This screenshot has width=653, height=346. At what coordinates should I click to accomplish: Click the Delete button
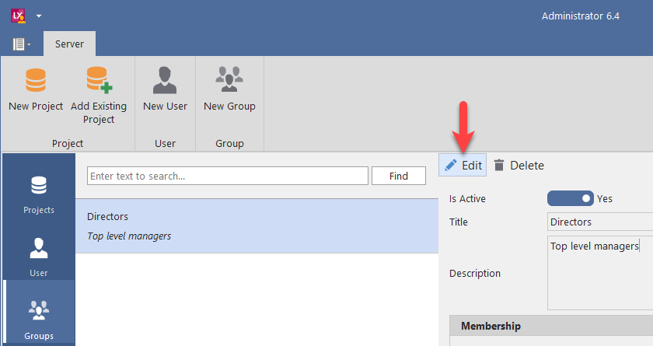pos(519,165)
